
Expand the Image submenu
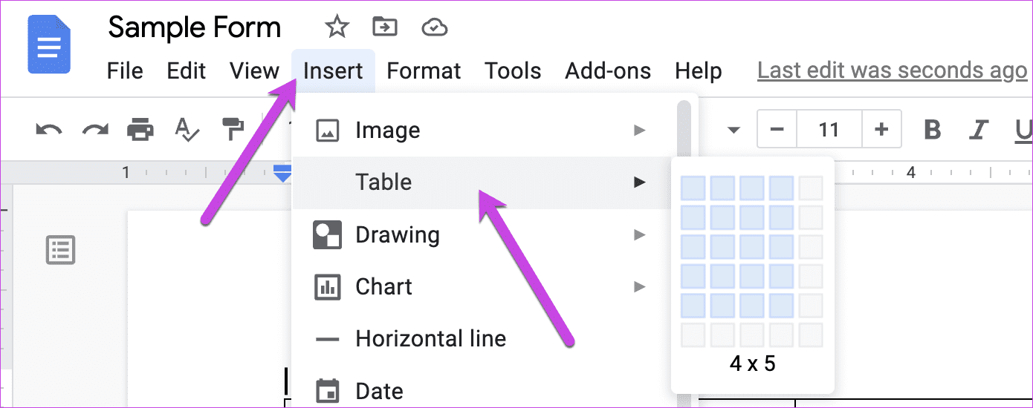click(x=482, y=131)
